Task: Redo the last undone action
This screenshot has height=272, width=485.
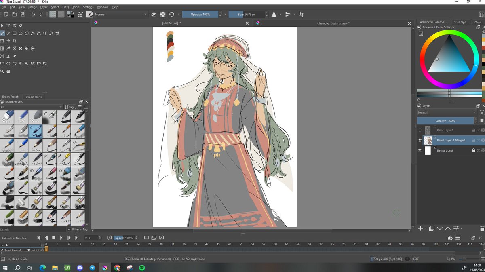Action: [41, 14]
